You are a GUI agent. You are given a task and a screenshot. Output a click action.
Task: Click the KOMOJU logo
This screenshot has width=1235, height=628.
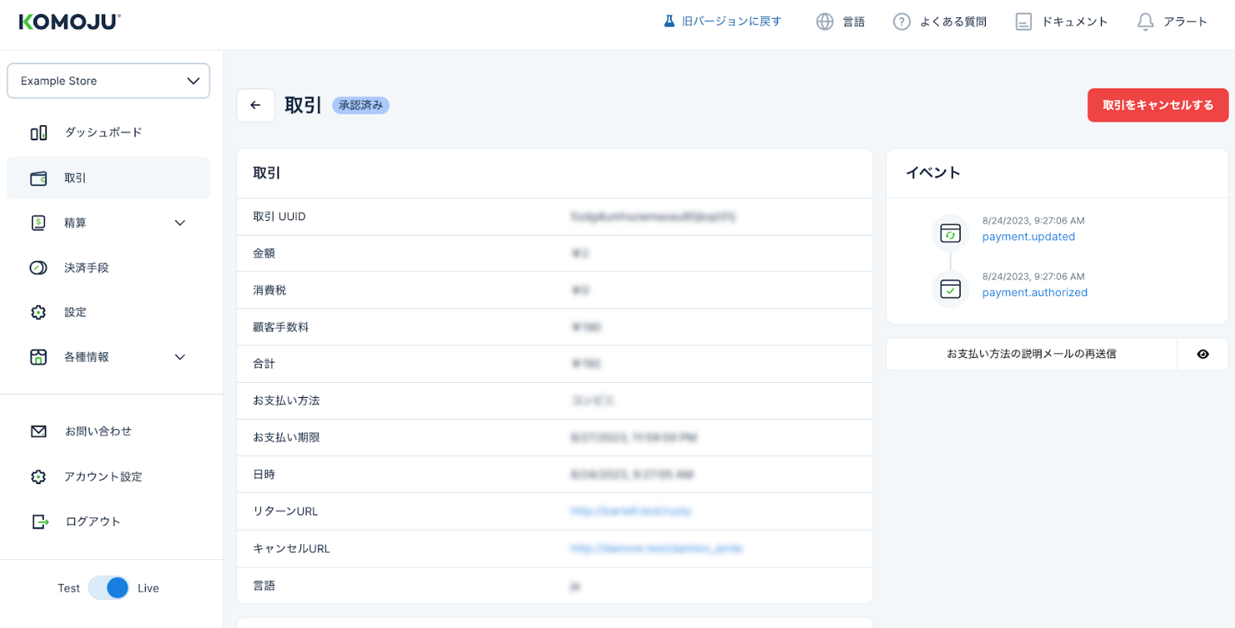[70, 22]
